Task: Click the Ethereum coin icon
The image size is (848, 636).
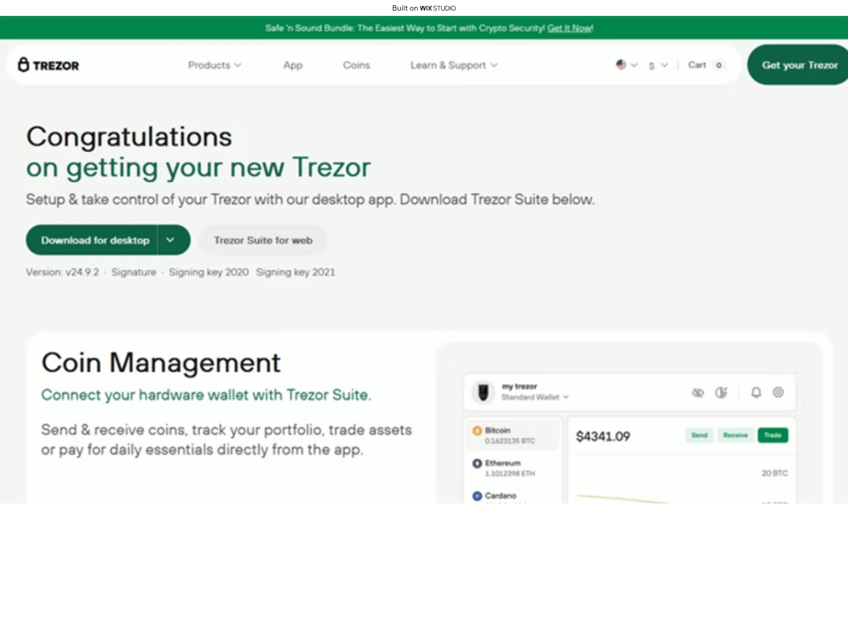Action: 477,463
